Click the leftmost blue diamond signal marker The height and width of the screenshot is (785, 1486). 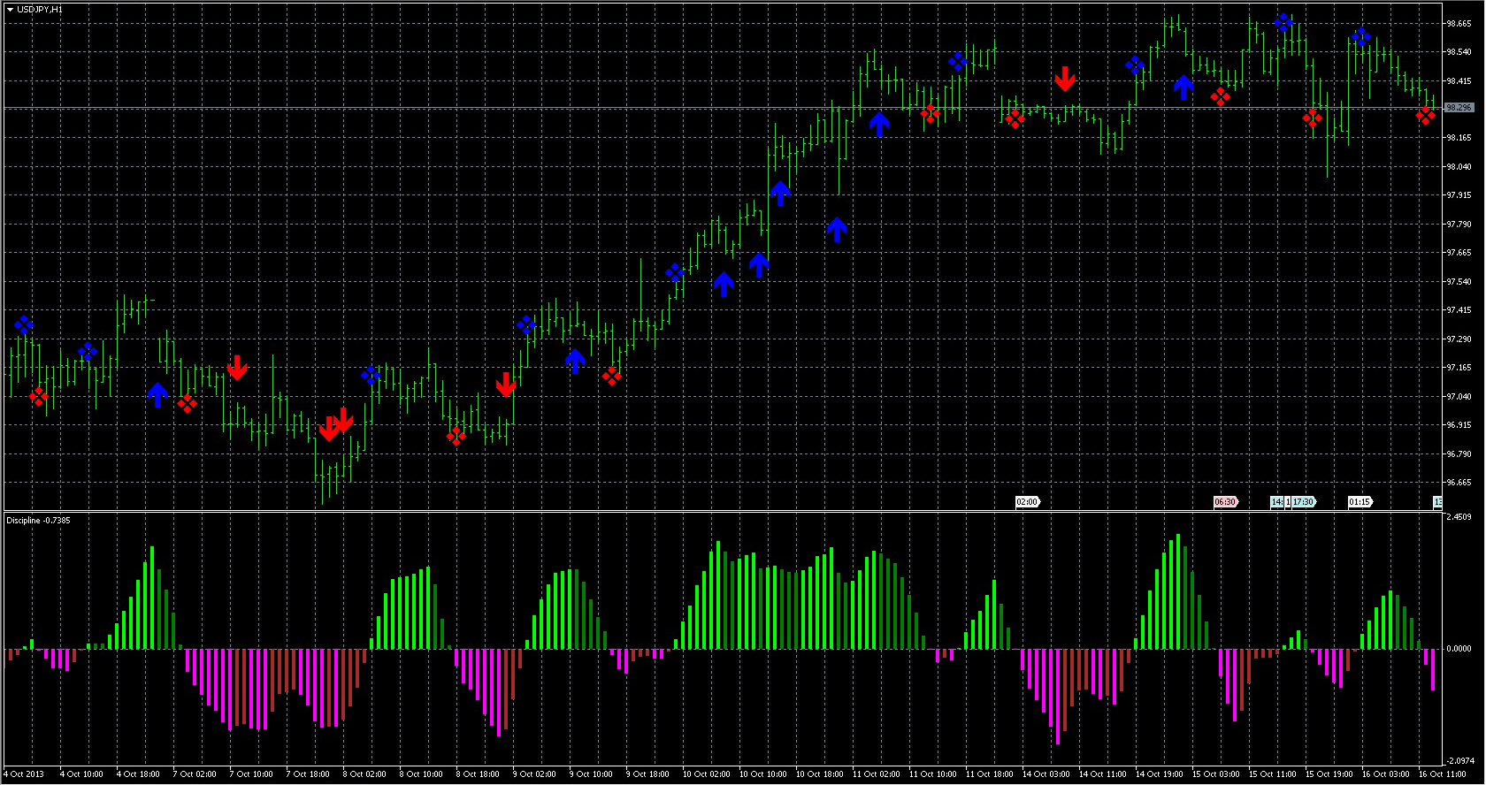tap(24, 324)
